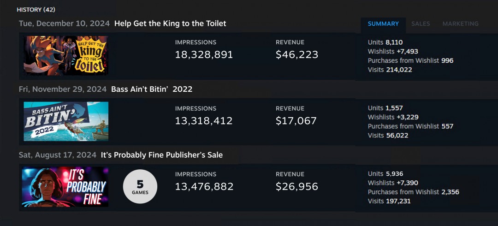
Task: Select the Marketing tab
Action: pos(460,24)
